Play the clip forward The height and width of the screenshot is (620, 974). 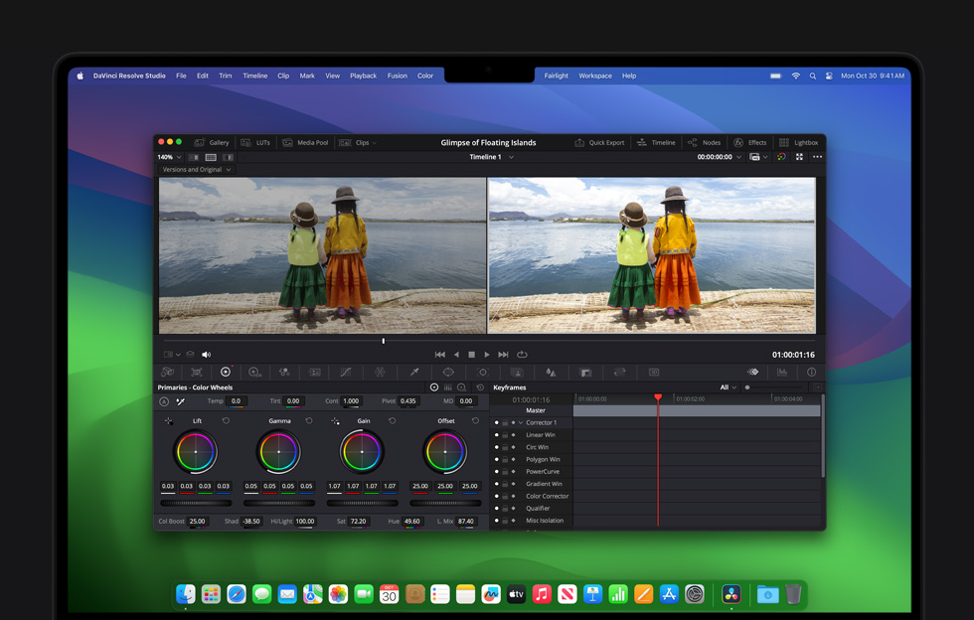(x=487, y=354)
